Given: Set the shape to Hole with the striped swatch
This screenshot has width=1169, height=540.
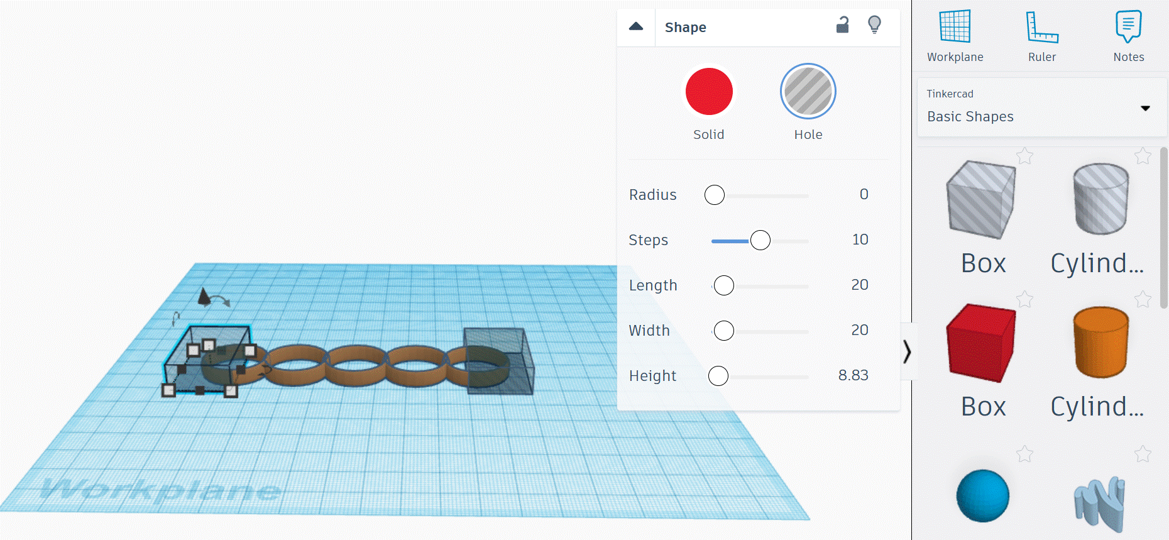Looking at the screenshot, I should click(x=808, y=92).
